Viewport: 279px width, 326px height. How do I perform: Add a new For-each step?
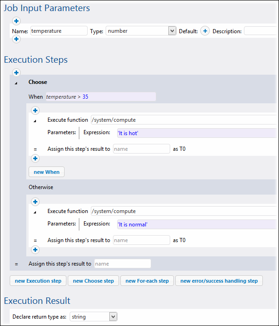click(147, 281)
